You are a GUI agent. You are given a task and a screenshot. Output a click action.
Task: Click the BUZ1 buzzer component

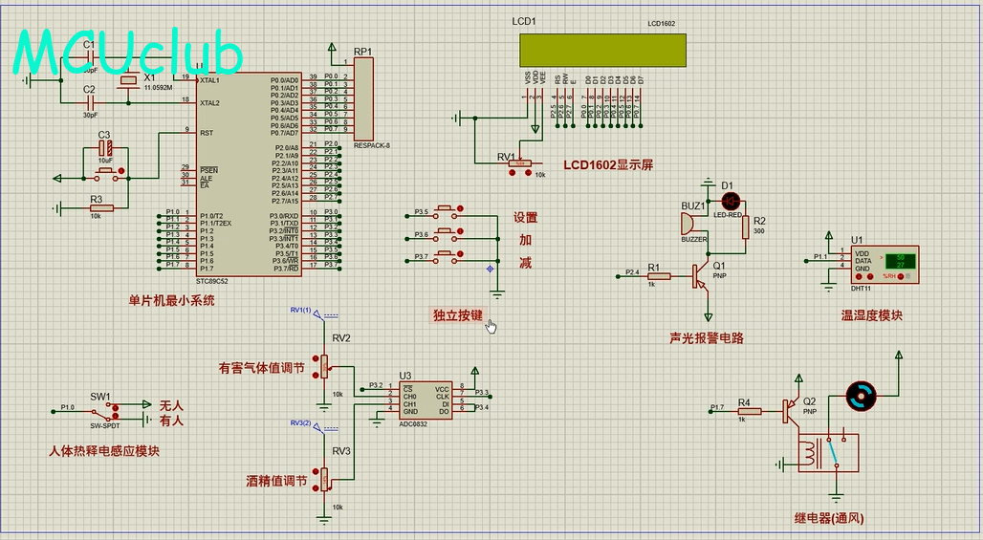[x=688, y=224]
